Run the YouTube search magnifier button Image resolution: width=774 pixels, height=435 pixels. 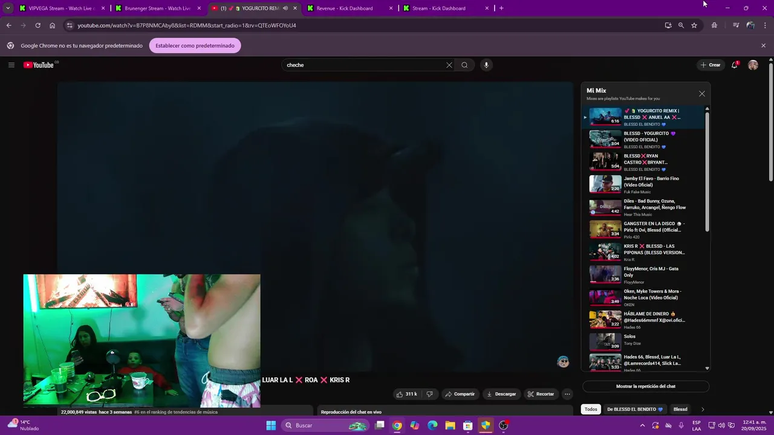464,65
